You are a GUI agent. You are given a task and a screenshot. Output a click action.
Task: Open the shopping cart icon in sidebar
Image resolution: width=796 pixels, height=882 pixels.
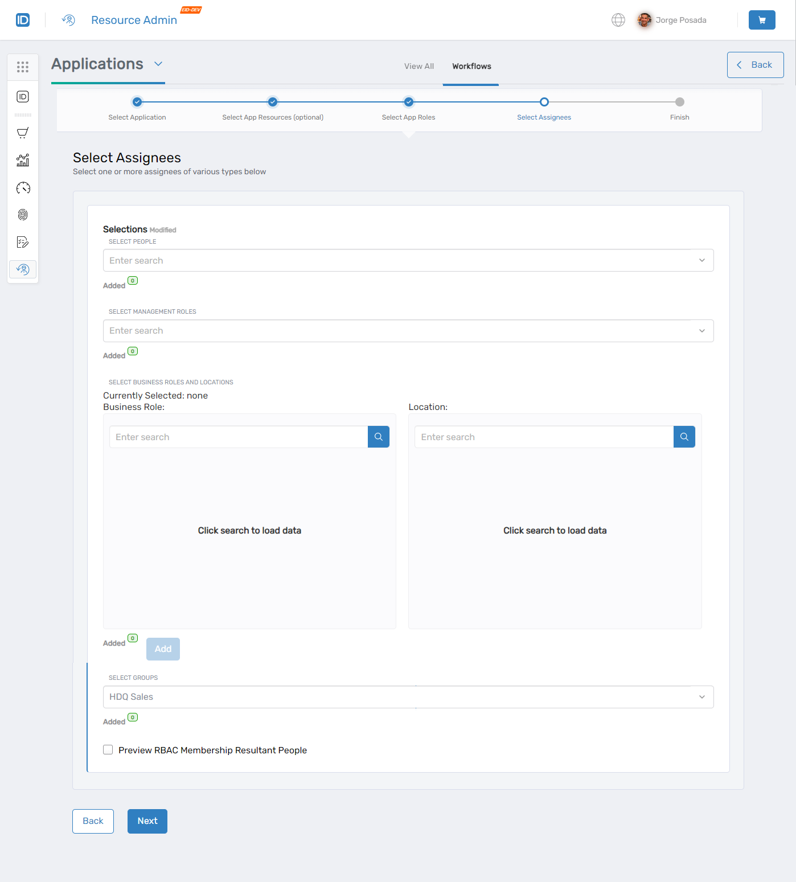(23, 133)
